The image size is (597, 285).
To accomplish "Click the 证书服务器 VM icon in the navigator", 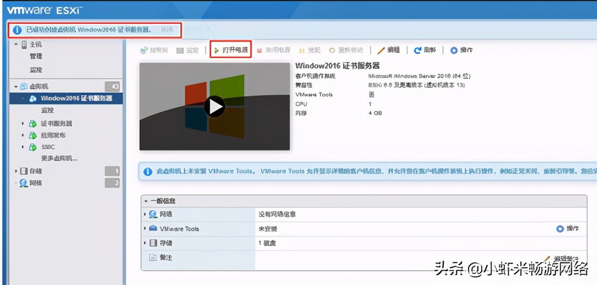I will tap(33, 124).
